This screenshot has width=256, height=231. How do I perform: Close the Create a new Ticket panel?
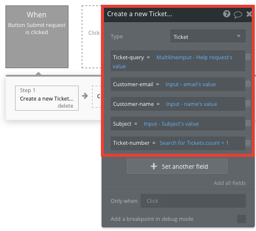[x=249, y=14]
